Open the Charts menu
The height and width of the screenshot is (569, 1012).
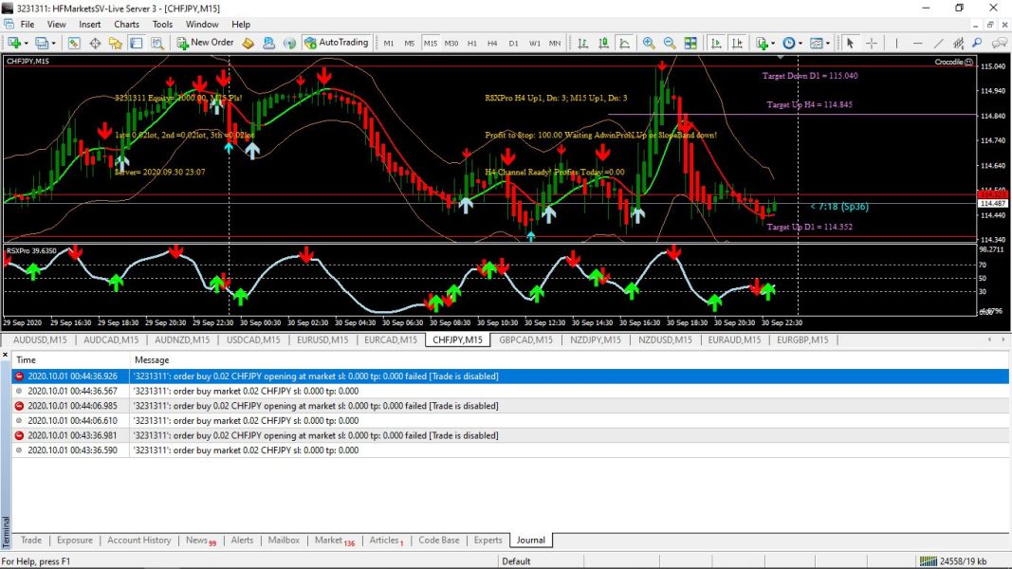(126, 24)
